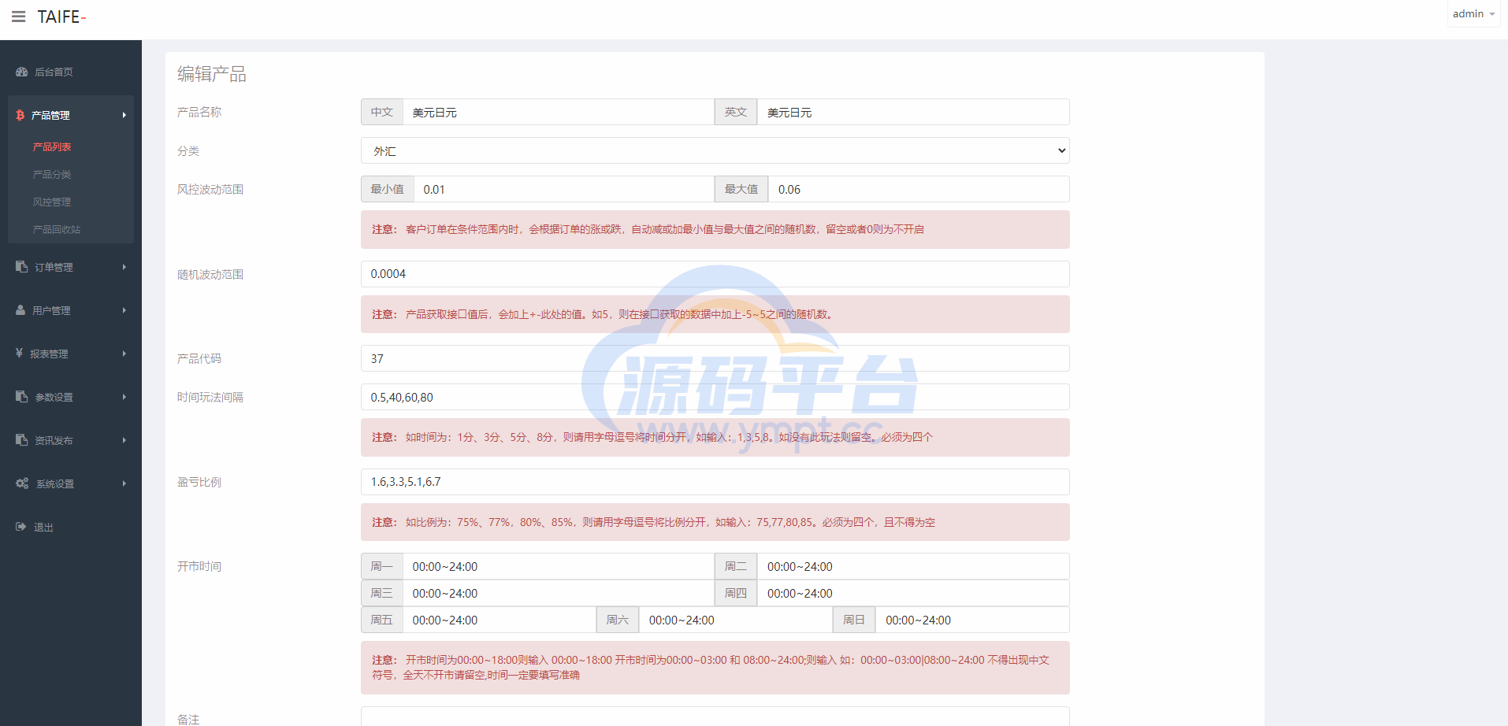This screenshot has height=726, width=1508.
Task: Focus the 最小值 field with 0.01
Action: pyautogui.click(x=563, y=189)
